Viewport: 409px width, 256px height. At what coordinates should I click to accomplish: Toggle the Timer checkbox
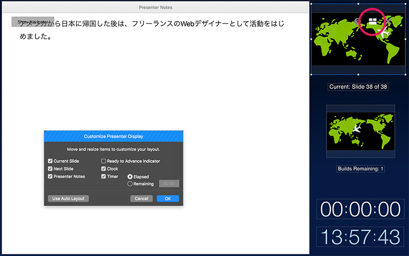click(104, 176)
